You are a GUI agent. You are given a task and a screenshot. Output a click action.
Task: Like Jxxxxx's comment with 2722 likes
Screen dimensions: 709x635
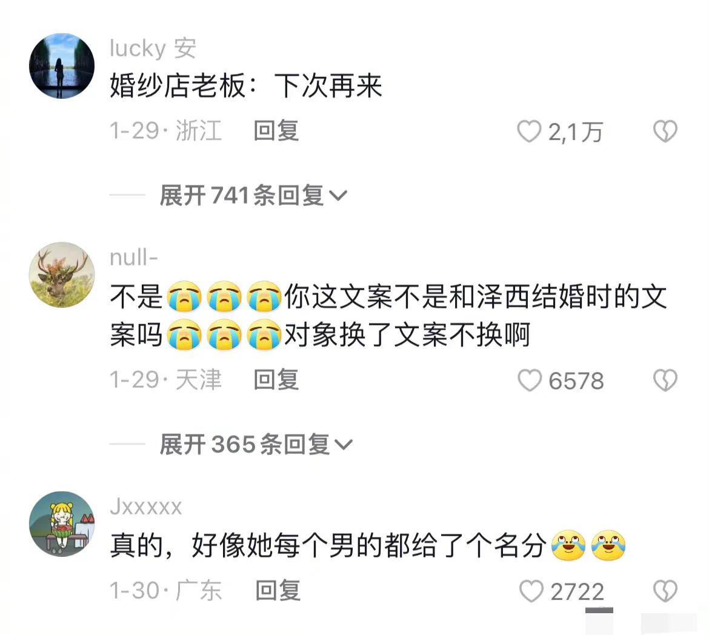[531, 591]
